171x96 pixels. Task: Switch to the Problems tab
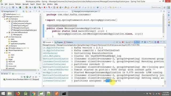pos(68,42)
